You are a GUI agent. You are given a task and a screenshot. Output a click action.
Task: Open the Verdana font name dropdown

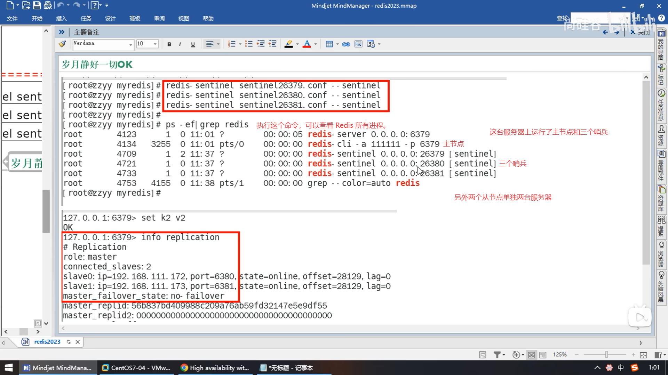click(x=130, y=44)
